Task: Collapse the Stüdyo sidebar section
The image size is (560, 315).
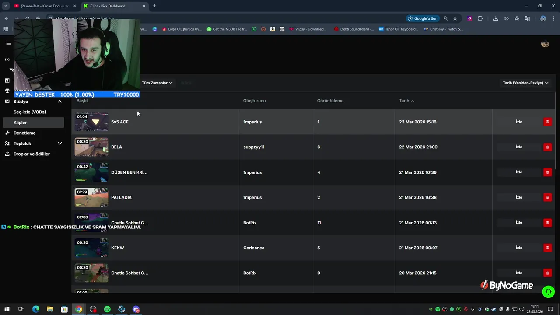Action: 60,101
